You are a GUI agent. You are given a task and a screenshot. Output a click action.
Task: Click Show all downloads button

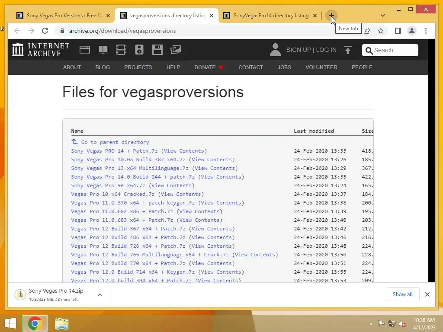click(403, 294)
